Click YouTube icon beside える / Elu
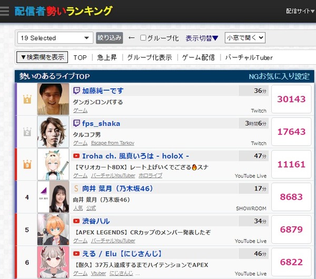316x279 pixels. [x=76, y=254]
